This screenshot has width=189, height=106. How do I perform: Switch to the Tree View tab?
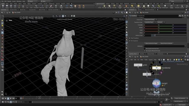click(x=142, y=54)
